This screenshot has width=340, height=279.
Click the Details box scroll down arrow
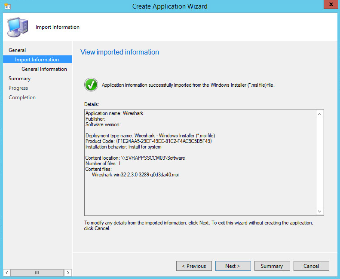320,211
